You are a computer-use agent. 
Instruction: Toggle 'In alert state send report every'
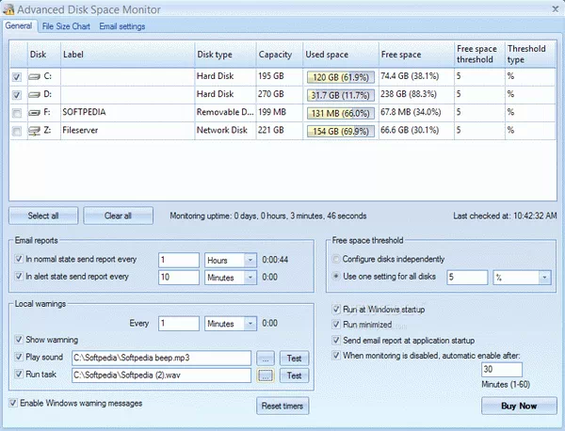(x=19, y=276)
